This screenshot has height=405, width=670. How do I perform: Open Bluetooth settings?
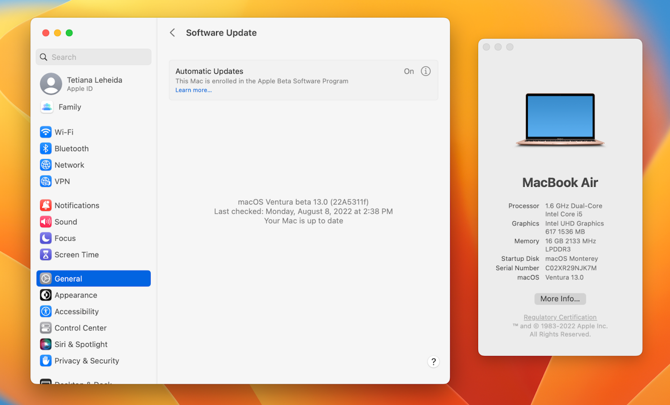click(71, 148)
